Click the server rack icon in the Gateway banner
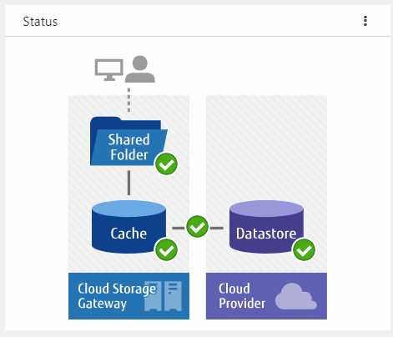The height and width of the screenshot is (337, 393). click(x=164, y=296)
